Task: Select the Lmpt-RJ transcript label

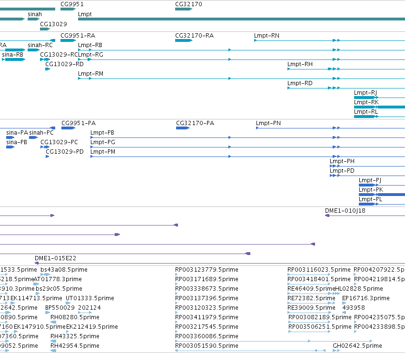Action: (365, 93)
